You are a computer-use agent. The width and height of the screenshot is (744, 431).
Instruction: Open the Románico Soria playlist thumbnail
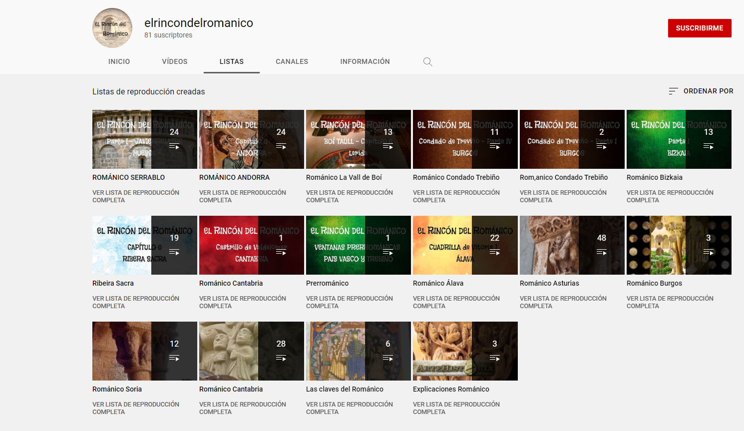(145, 351)
